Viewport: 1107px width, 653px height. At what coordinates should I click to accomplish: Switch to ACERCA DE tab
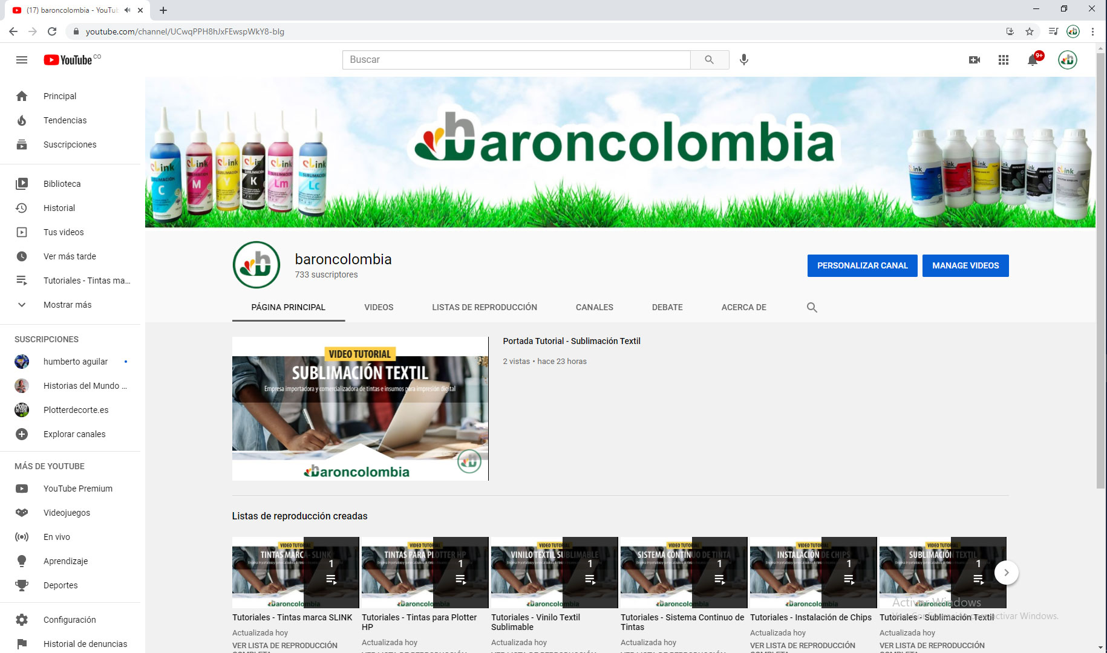[x=744, y=307]
